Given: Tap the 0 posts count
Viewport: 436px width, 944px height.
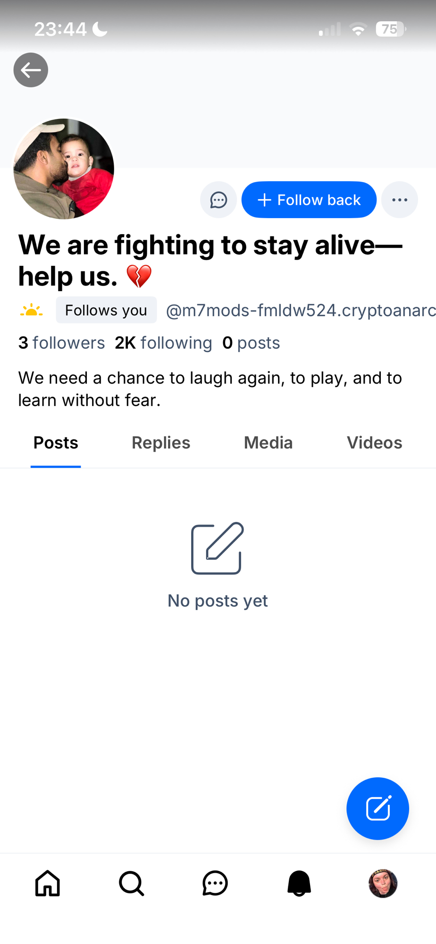Looking at the screenshot, I should 251,343.
